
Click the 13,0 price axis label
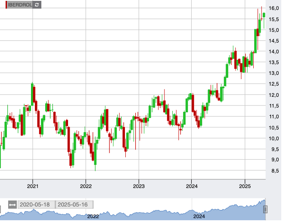[x=274, y=74]
